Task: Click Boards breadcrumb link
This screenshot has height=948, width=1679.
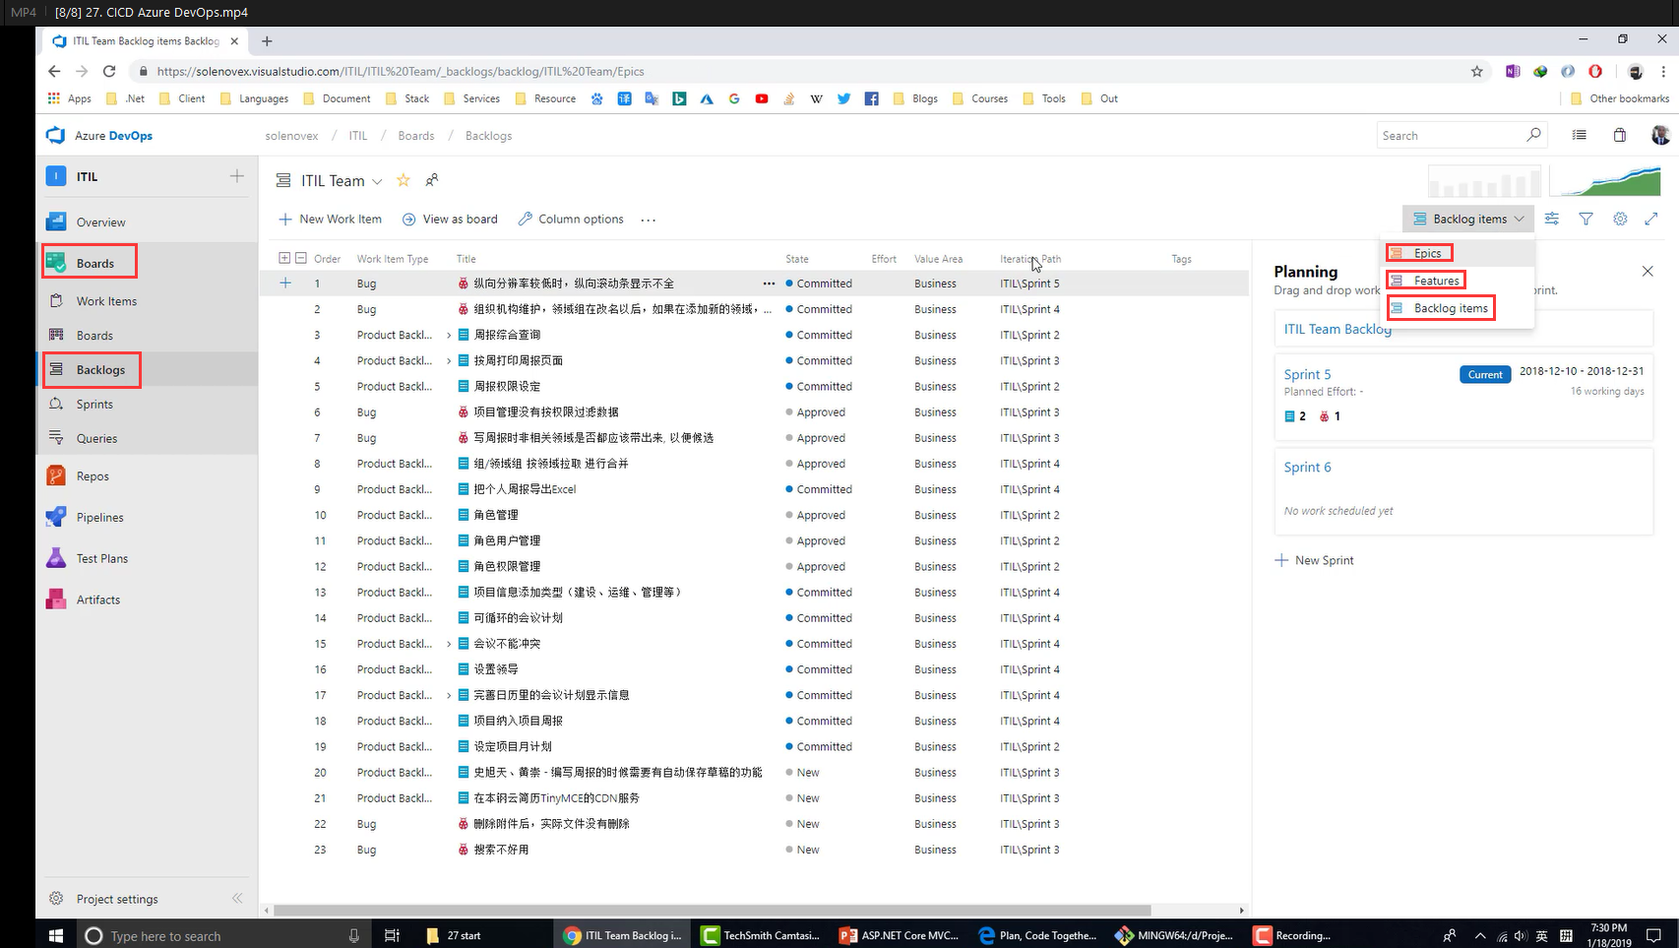Action: [415, 136]
